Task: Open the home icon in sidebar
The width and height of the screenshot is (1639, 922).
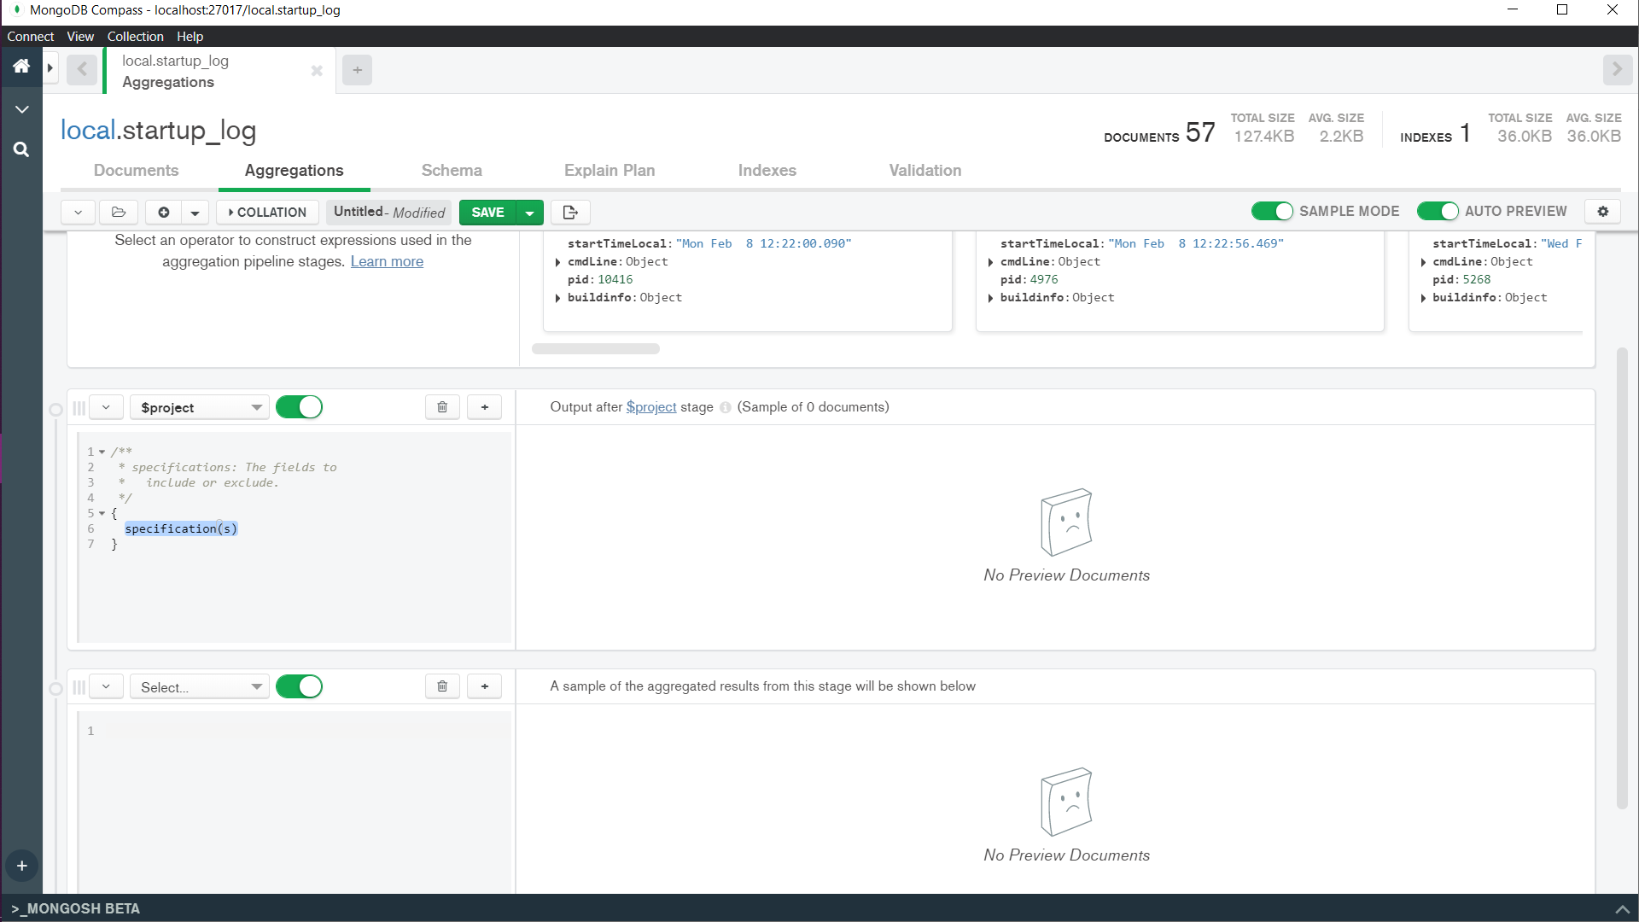Action: point(21,67)
